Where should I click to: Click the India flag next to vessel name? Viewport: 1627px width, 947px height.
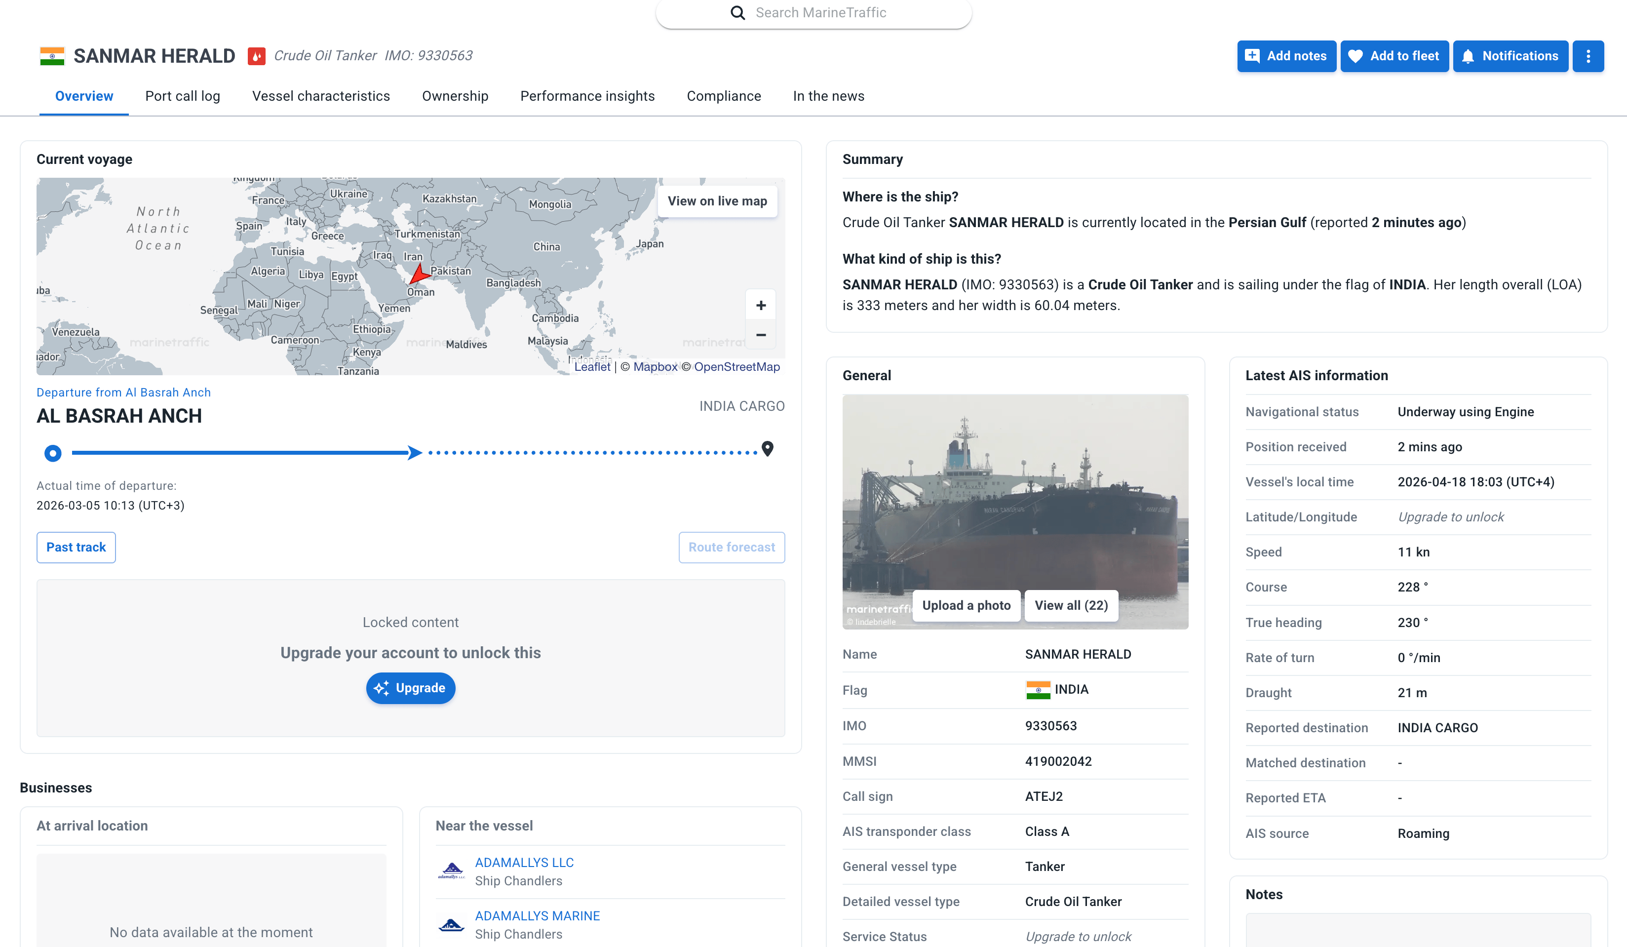pyautogui.click(x=52, y=56)
